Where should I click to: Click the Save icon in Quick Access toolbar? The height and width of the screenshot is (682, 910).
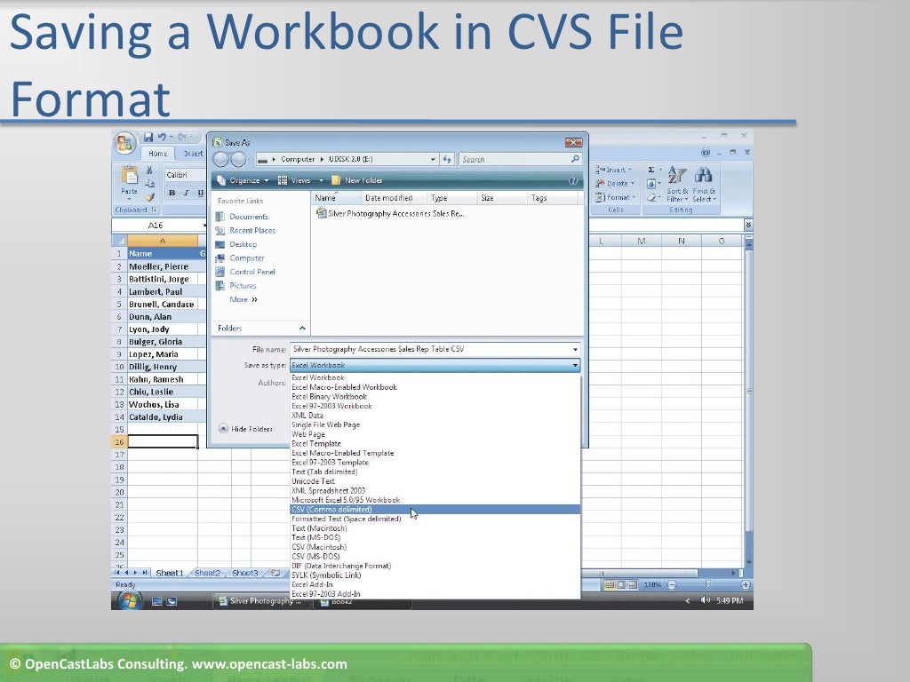coord(148,138)
